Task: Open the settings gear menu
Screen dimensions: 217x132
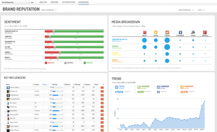Action: pos(32,2)
